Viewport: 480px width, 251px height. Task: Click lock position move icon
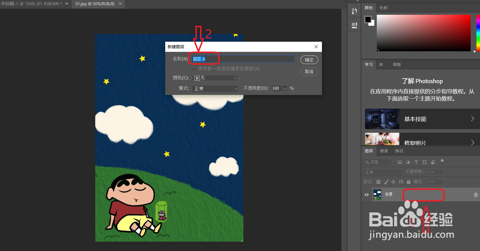(x=393, y=182)
